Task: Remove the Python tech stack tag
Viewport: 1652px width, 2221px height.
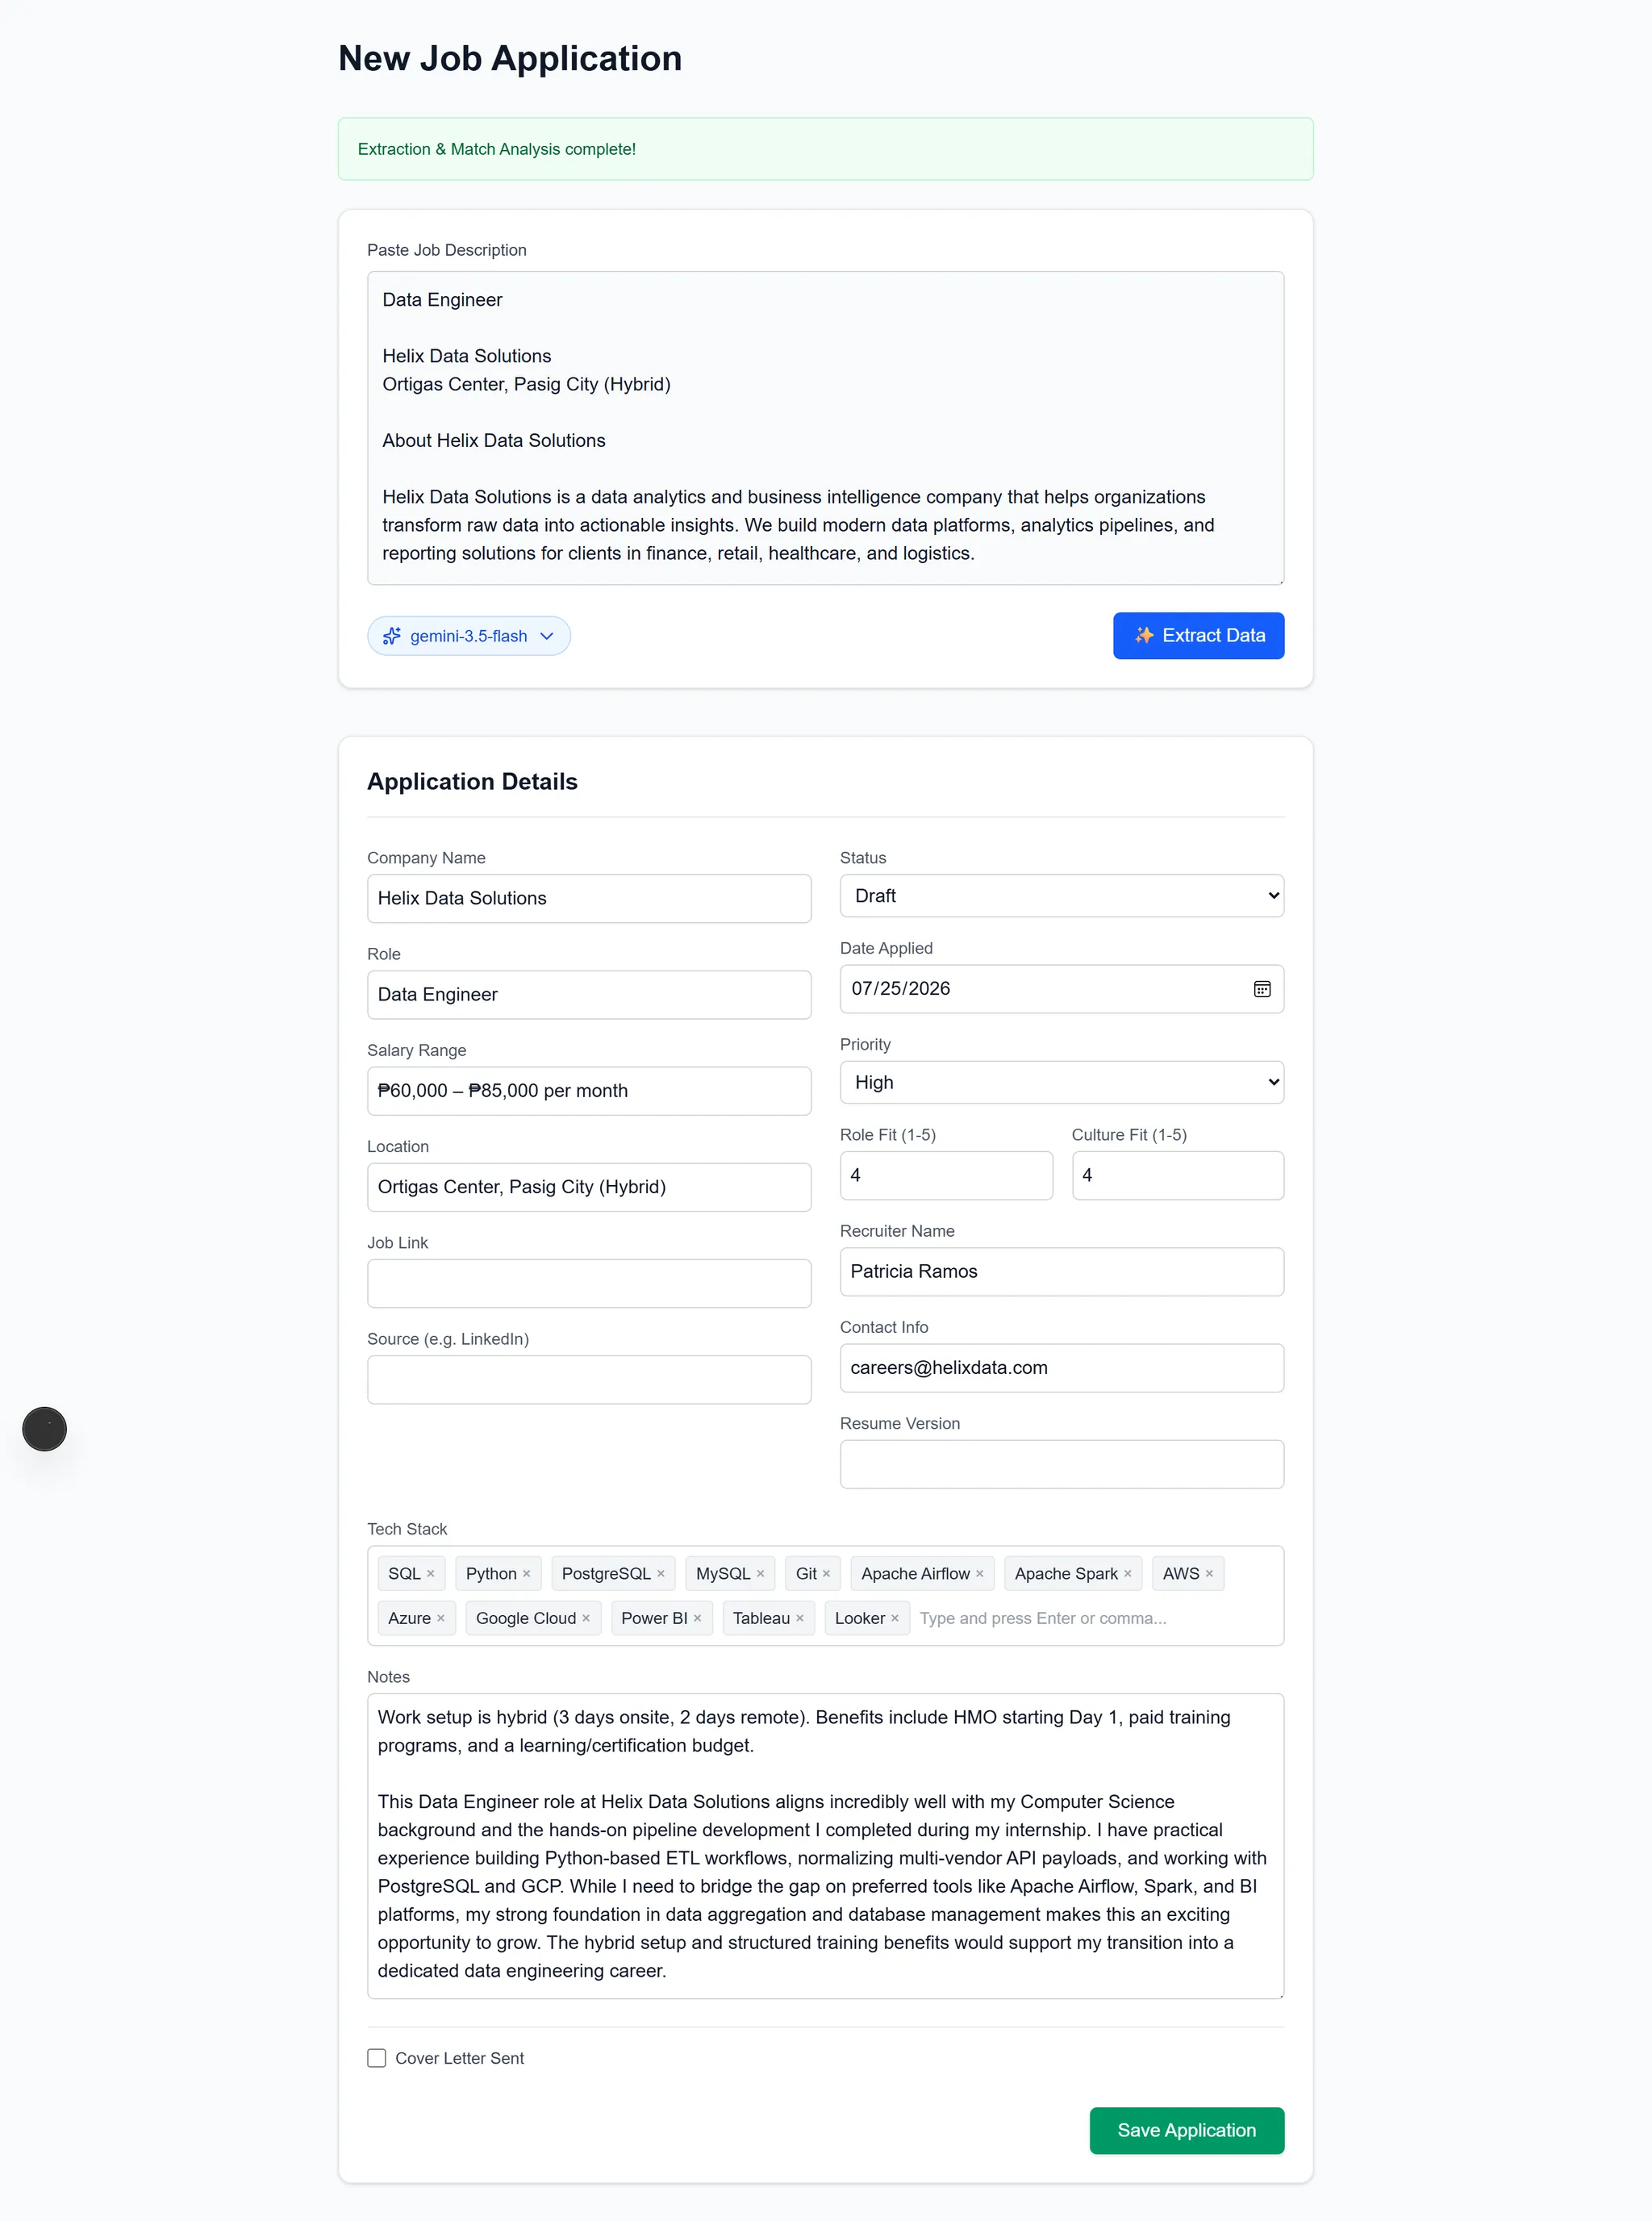Action: (527, 1574)
